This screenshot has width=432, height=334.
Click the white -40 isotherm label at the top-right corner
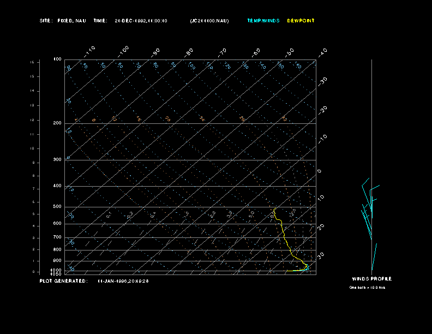(x=322, y=52)
